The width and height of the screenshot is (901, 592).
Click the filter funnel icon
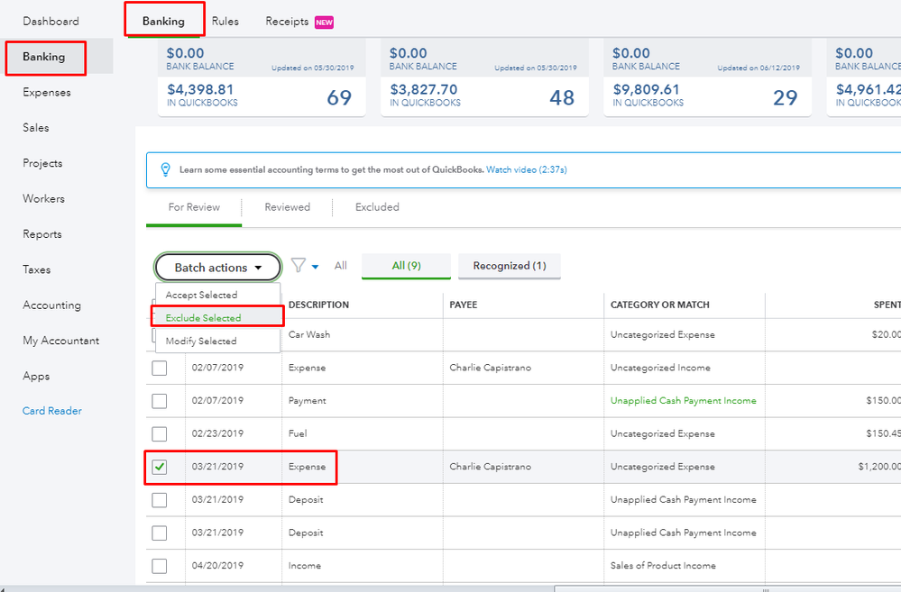(x=298, y=267)
